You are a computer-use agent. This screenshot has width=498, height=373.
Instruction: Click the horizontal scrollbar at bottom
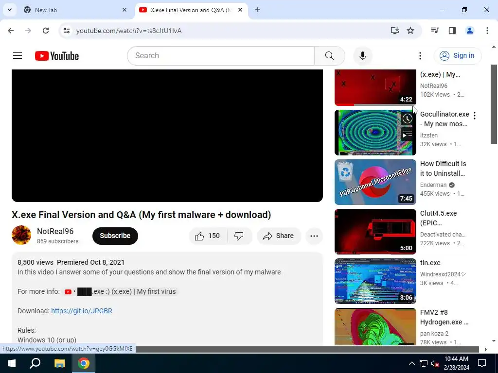coord(307,349)
